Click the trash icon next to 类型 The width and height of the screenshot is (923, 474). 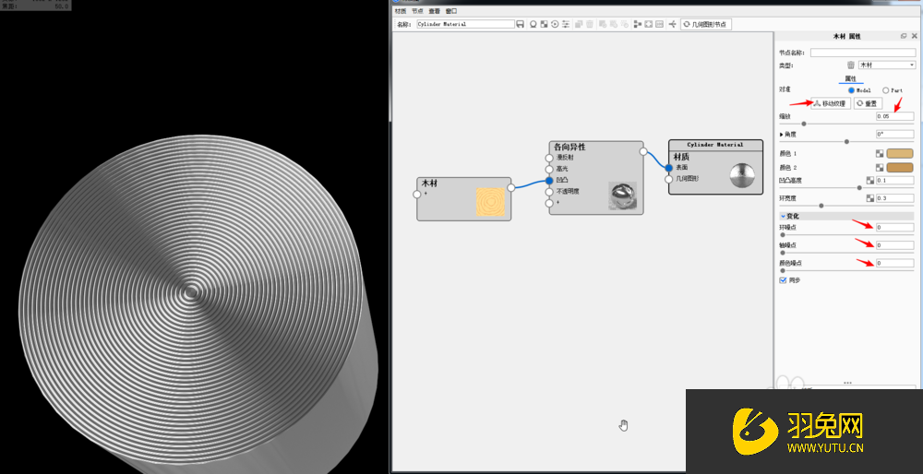[851, 65]
